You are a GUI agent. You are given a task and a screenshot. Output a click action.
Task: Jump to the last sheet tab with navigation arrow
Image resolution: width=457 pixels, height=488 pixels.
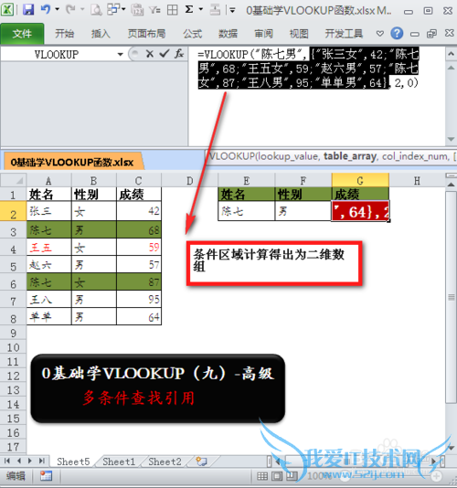pyautogui.click(x=41, y=461)
